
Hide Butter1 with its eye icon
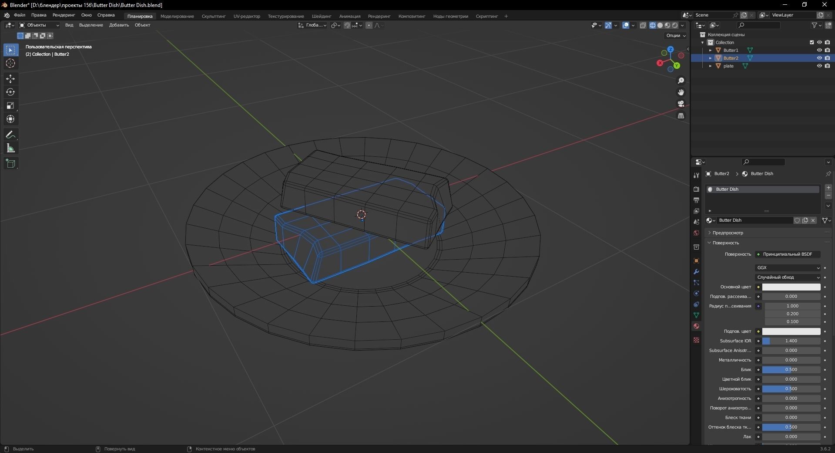click(819, 50)
